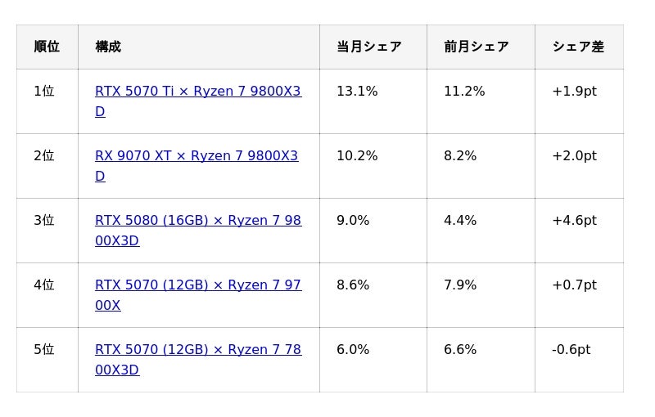Select the 11.2% previous share cell

[x=481, y=101]
